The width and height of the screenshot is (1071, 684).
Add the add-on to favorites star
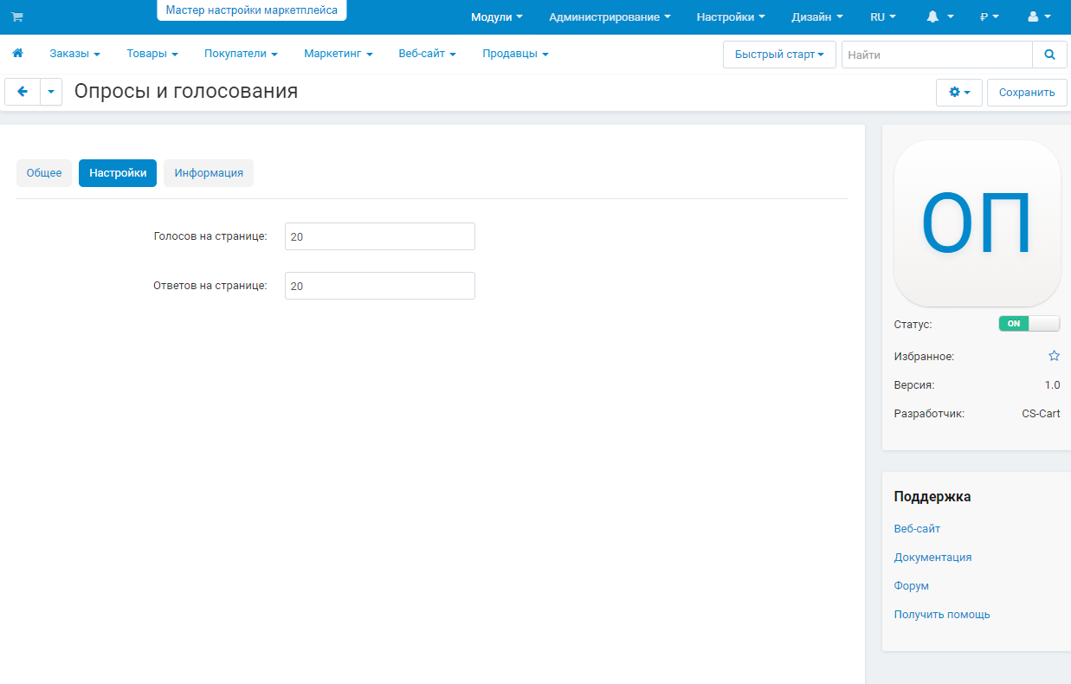(x=1054, y=356)
